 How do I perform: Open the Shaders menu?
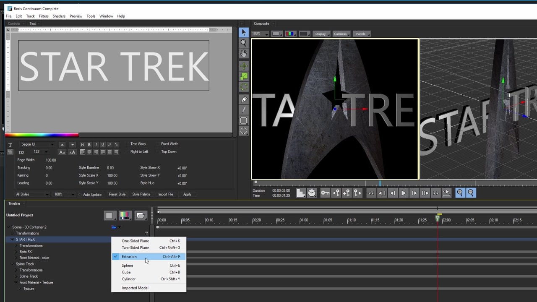point(59,16)
